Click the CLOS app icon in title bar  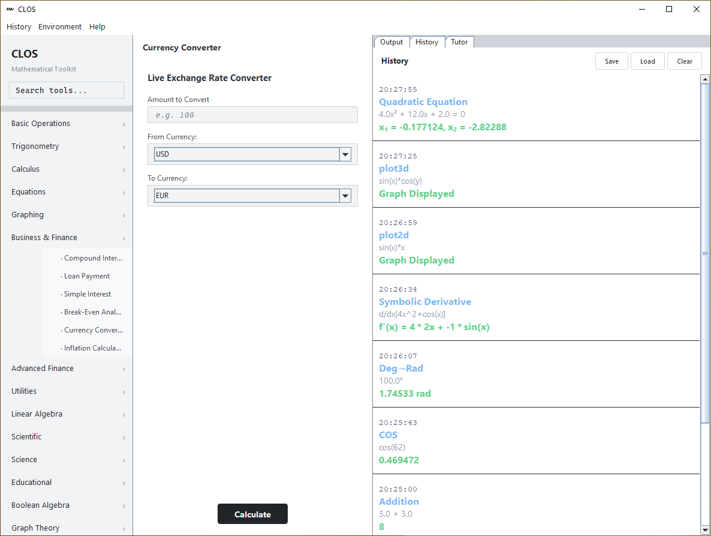(x=10, y=9)
